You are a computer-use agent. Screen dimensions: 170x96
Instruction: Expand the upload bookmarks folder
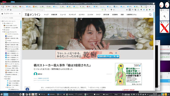[3, 30]
